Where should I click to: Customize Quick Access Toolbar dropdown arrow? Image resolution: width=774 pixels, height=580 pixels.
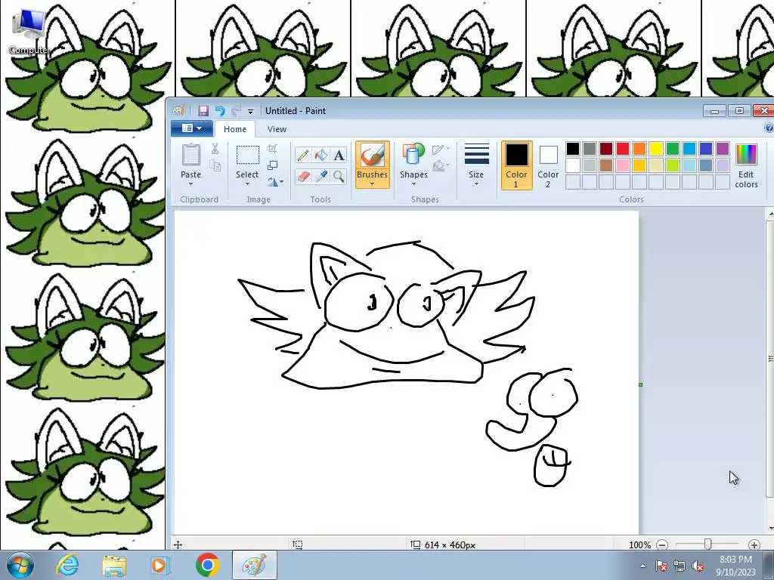[x=250, y=112]
